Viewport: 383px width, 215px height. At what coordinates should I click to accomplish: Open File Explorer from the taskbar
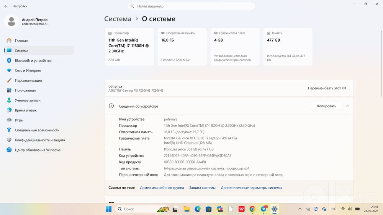pyautogui.click(x=187, y=209)
